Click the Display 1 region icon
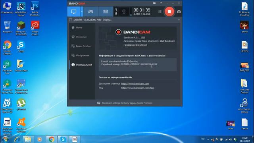The width and height of the screenshot is (254, 143). (x=71, y=20)
